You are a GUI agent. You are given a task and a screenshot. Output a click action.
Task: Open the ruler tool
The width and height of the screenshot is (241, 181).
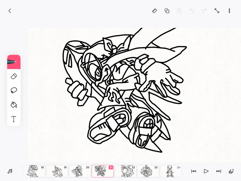(x=155, y=11)
